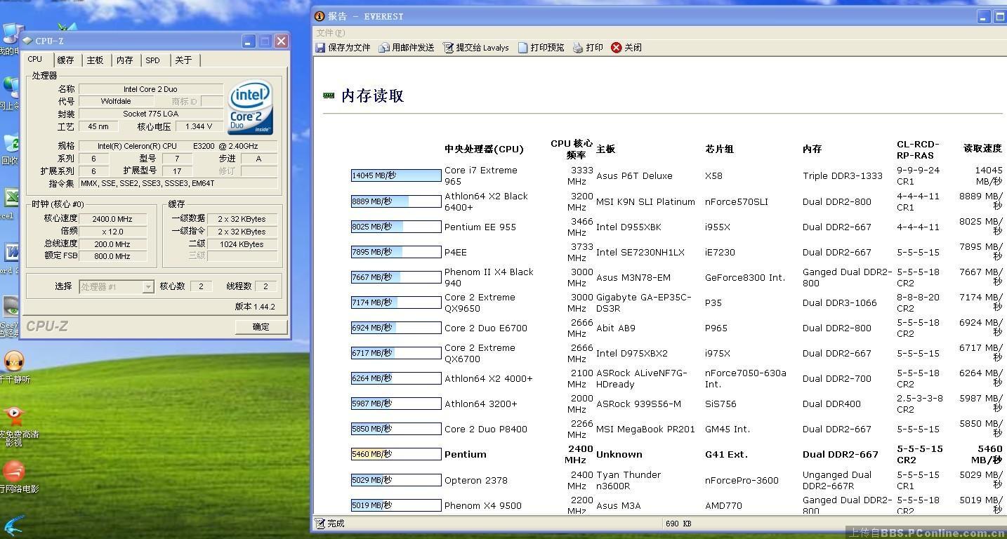
Task: Switch to the Memory (内存) tab in CPU-Z
Action: (124, 60)
